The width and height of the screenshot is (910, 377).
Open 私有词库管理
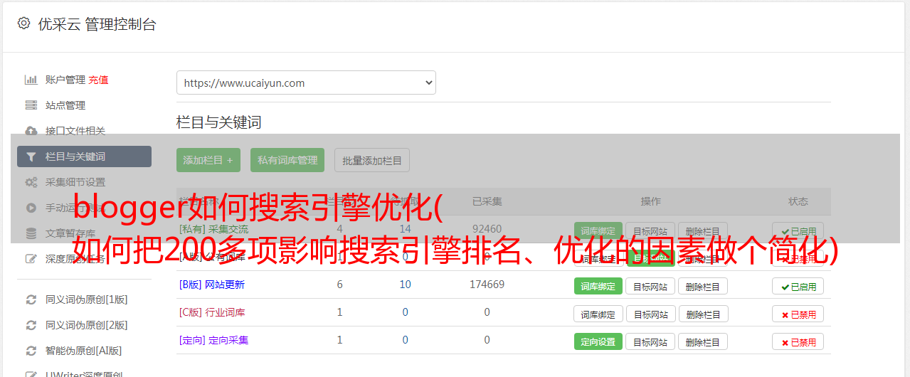(x=287, y=160)
